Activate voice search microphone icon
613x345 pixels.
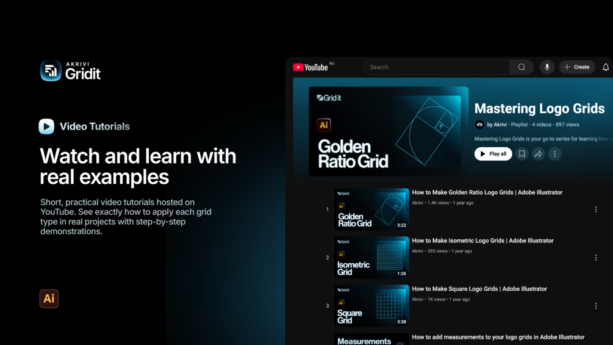(547, 67)
